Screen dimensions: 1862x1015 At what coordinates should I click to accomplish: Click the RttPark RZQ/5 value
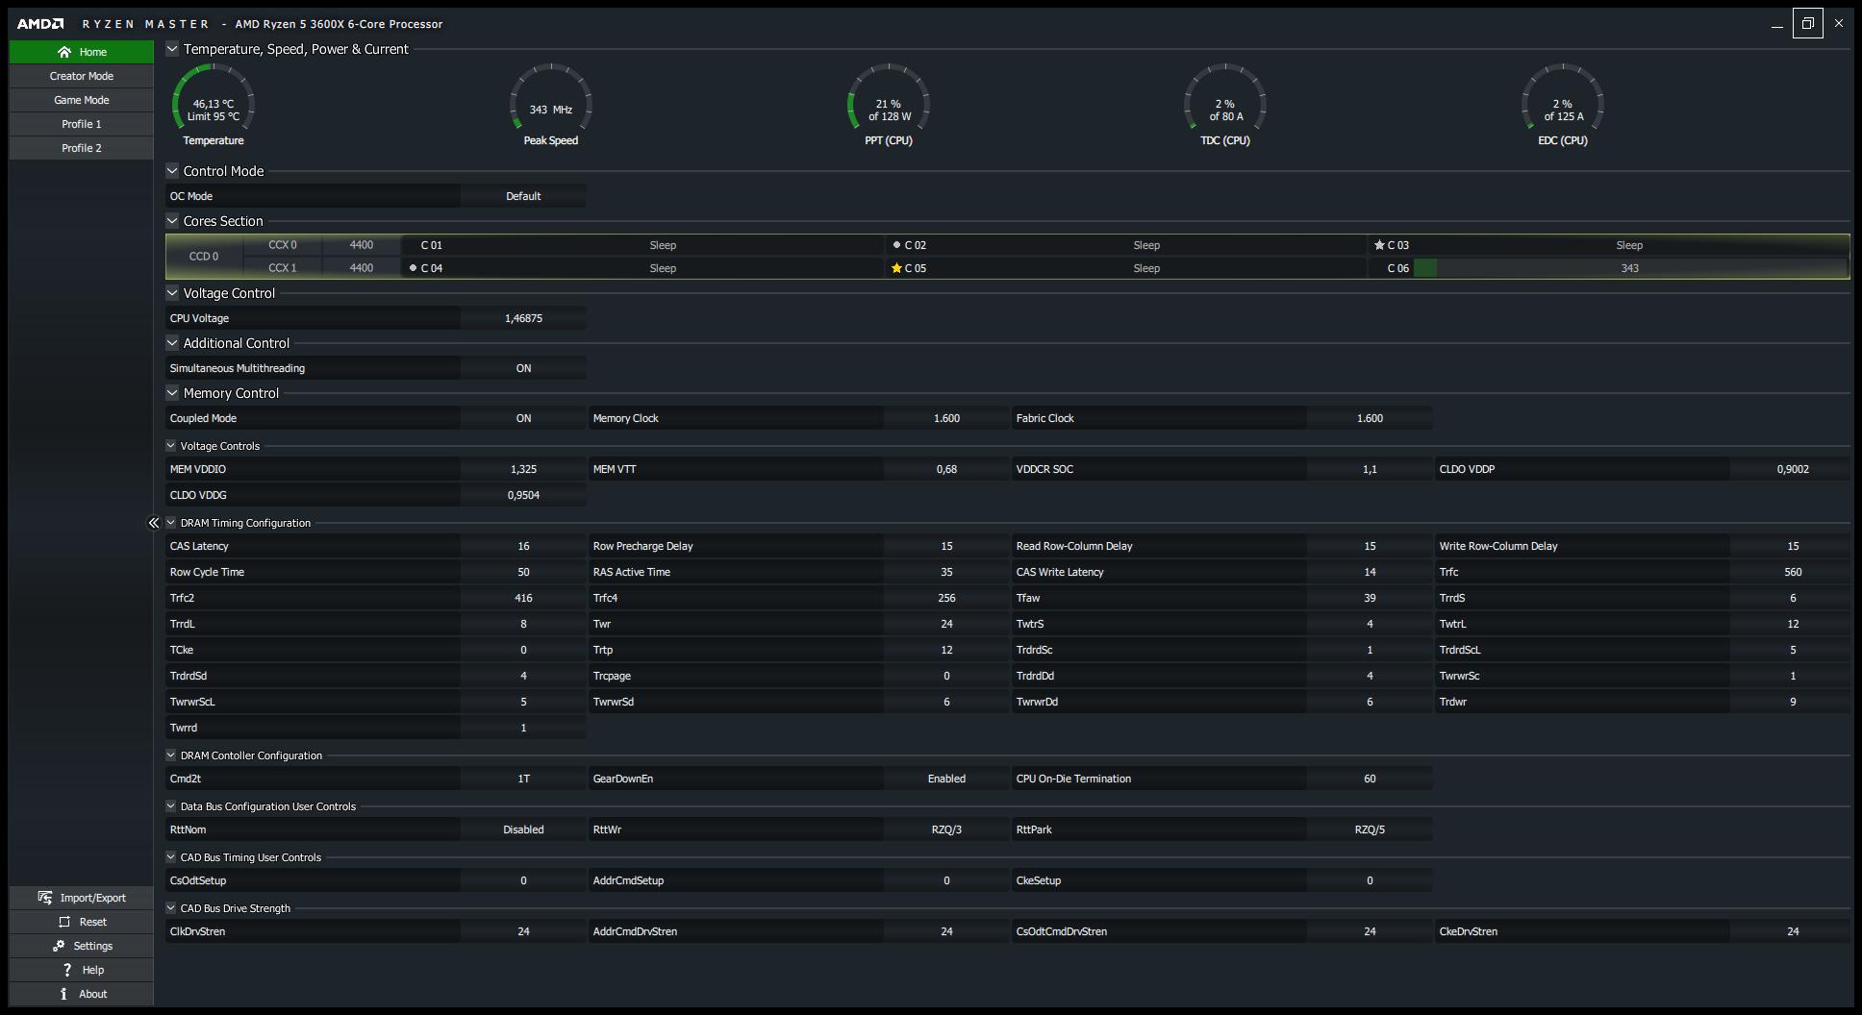pos(1370,829)
